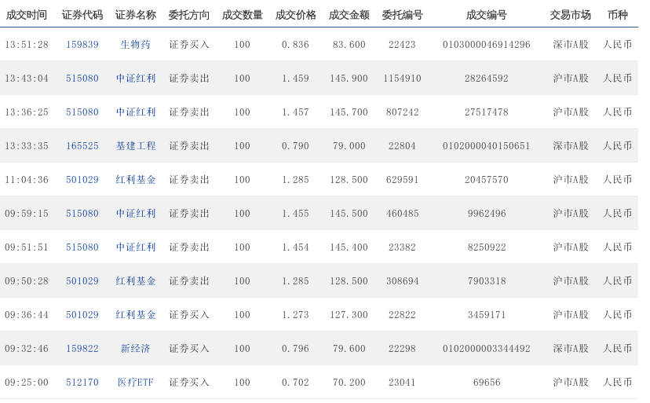
Task: Open the 生物药 security name link
Action: pyautogui.click(x=136, y=45)
